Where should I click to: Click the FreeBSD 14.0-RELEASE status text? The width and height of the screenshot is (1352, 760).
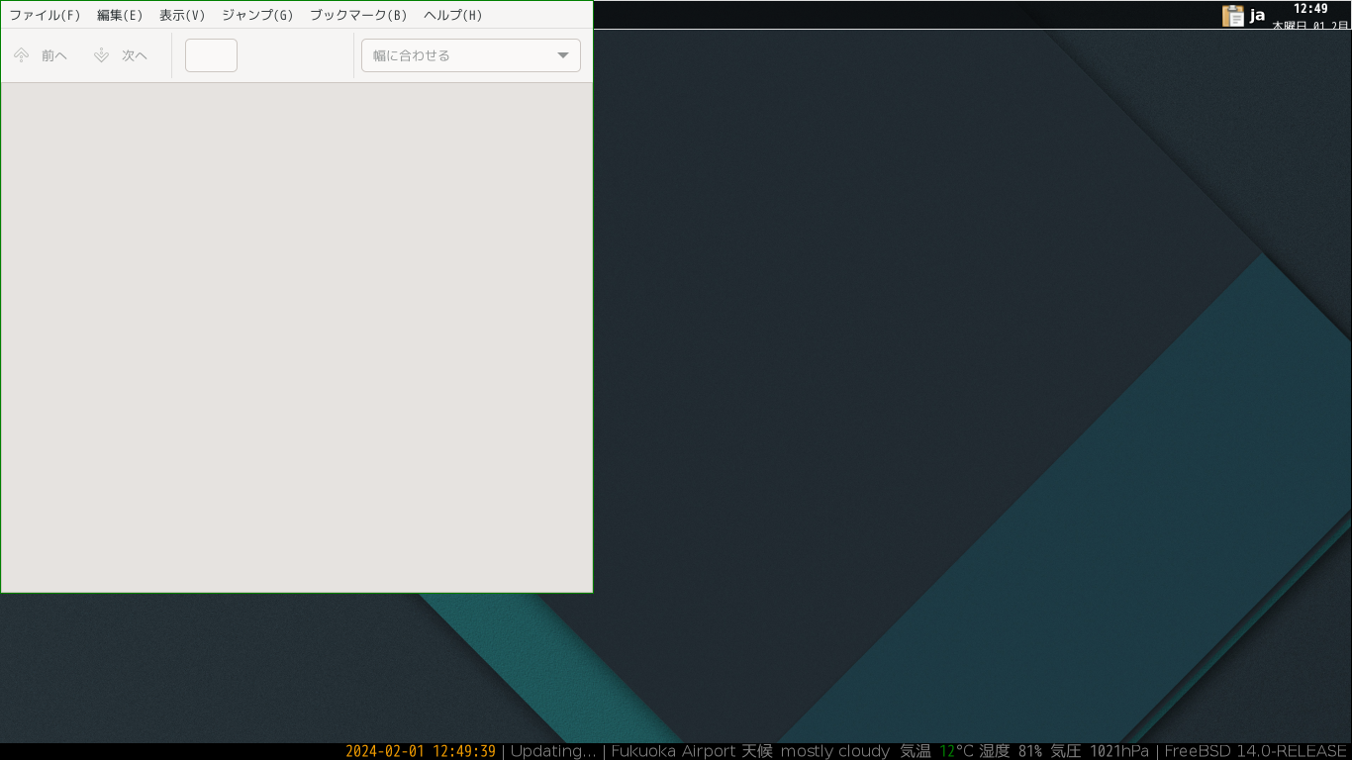click(x=1256, y=751)
